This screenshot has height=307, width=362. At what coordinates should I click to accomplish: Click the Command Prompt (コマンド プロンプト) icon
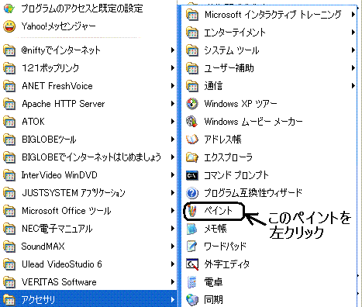coord(192,175)
